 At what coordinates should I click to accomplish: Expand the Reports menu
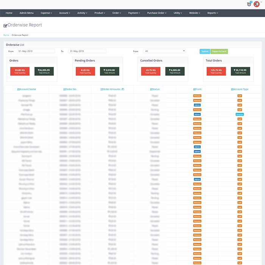tap(212, 13)
